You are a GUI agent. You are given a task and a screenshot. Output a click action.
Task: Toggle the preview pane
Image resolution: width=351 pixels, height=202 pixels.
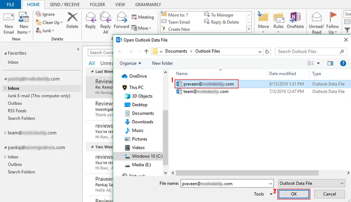tap(330, 63)
